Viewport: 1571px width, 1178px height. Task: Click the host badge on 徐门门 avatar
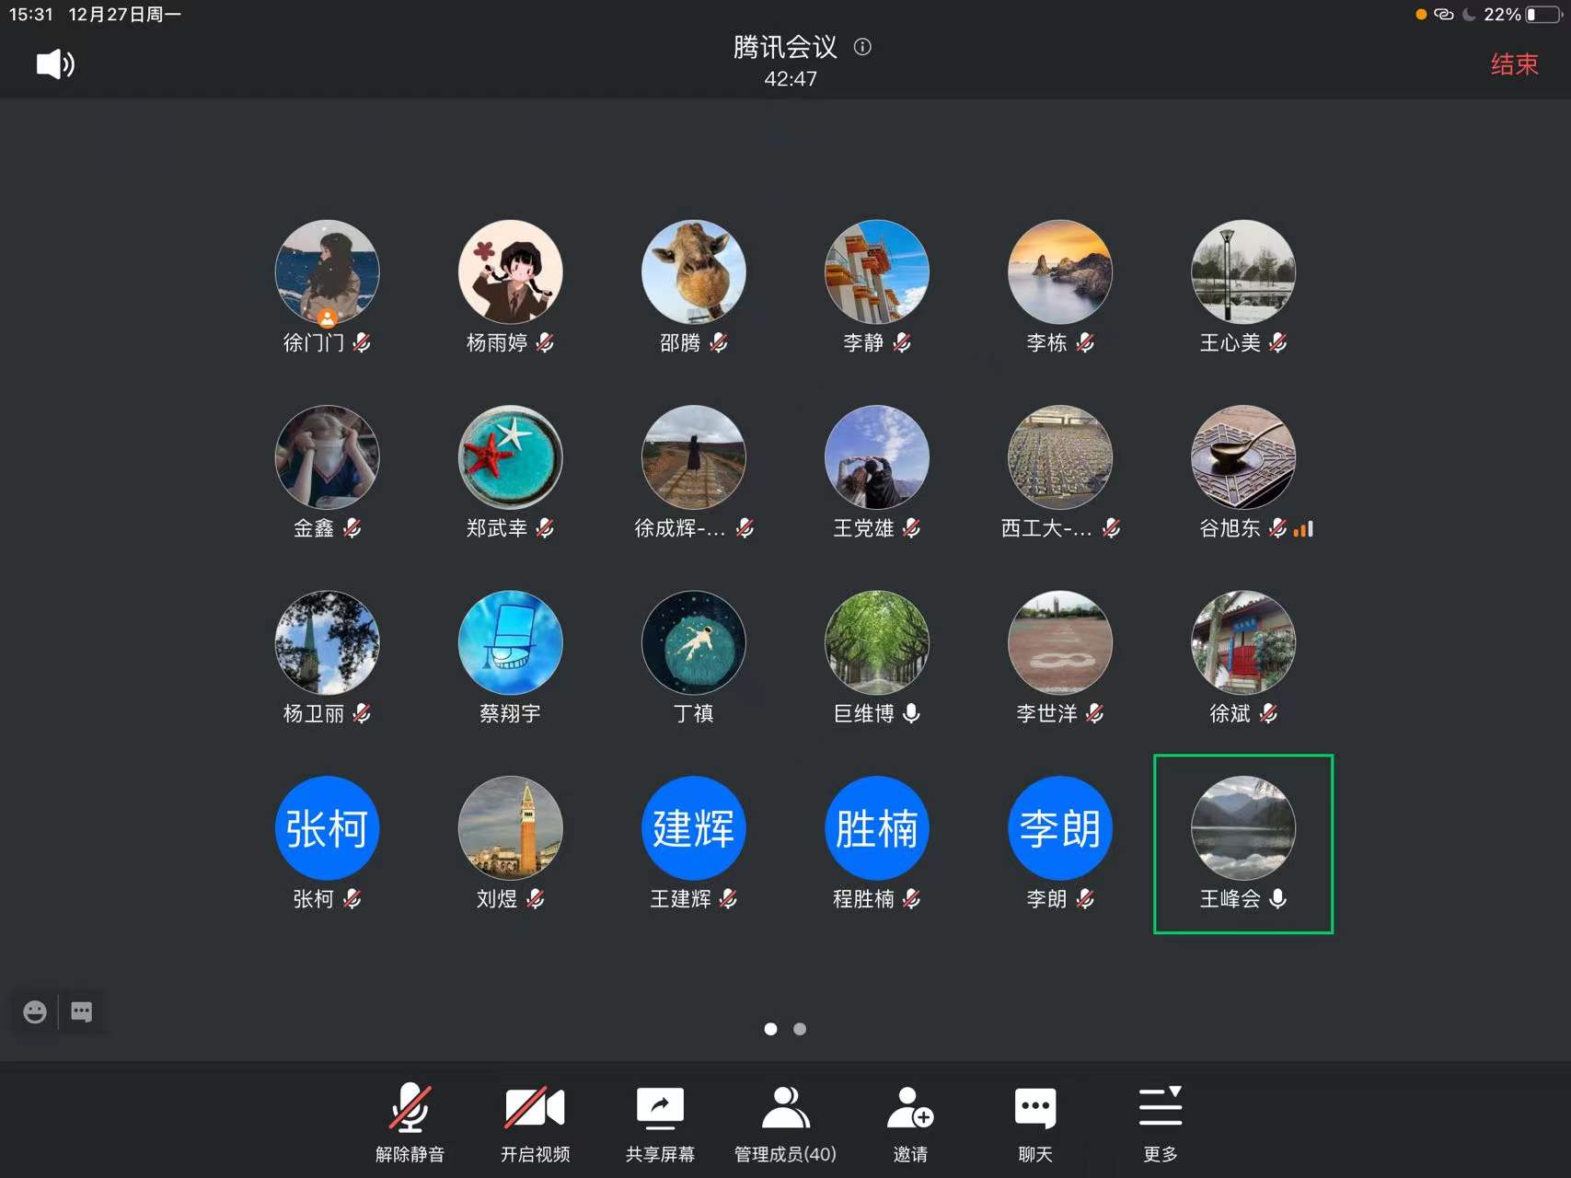click(327, 318)
